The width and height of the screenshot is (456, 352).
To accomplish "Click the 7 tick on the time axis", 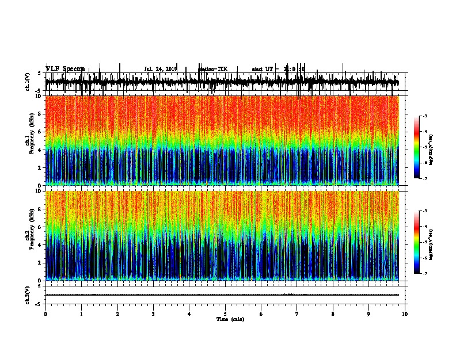I will click(297, 314).
